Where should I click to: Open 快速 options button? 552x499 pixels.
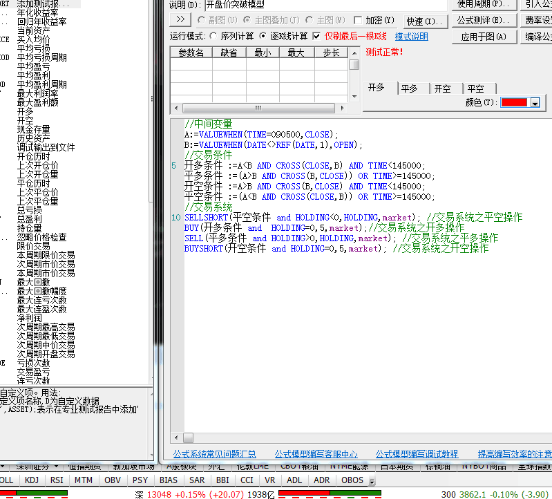point(424,21)
